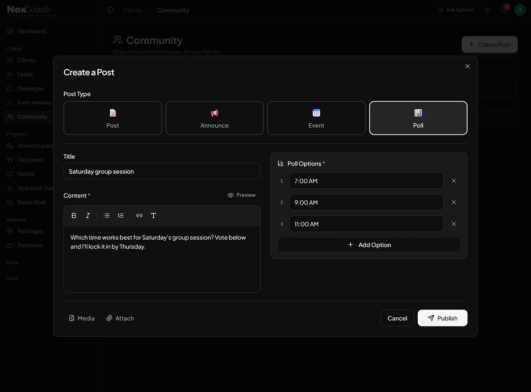Open text style tool in editor toolbar
This screenshot has height=392, width=531.
153,216
